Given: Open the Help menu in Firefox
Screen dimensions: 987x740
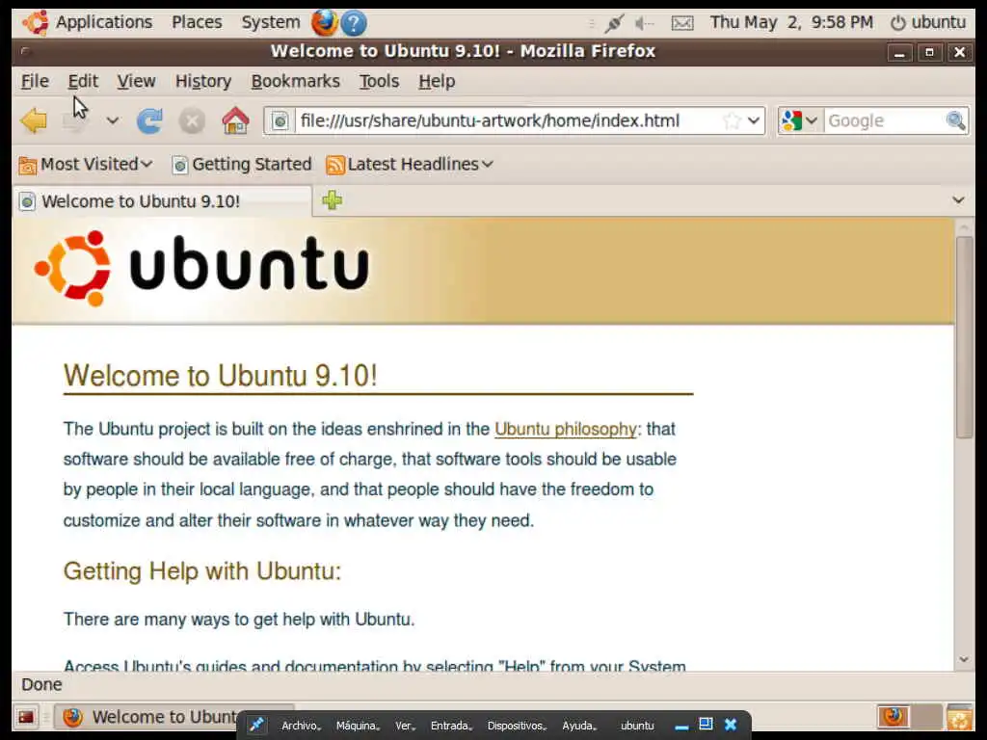Looking at the screenshot, I should pyautogui.click(x=437, y=81).
